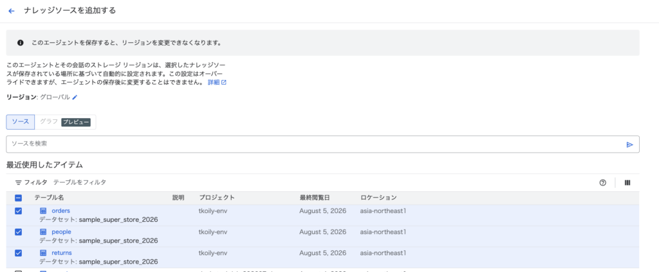Click August 5, 2026 in people row
The height and width of the screenshot is (272, 659).
click(x=322, y=232)
